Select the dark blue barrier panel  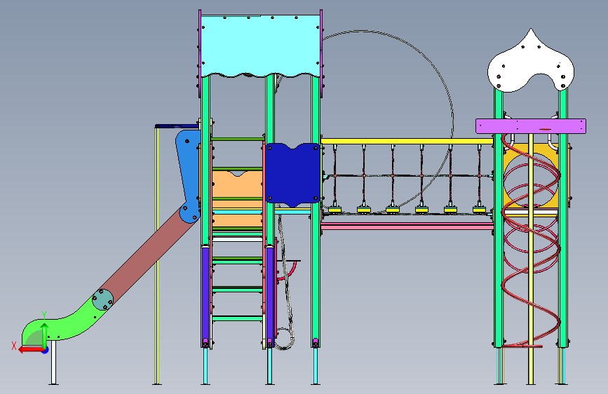point(292,175)
